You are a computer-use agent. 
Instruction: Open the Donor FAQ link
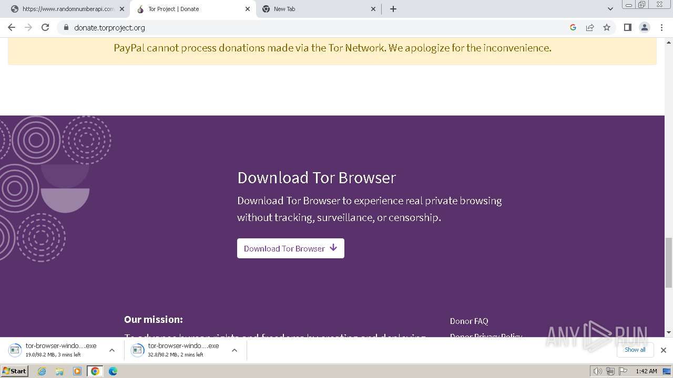coord(469,321)
